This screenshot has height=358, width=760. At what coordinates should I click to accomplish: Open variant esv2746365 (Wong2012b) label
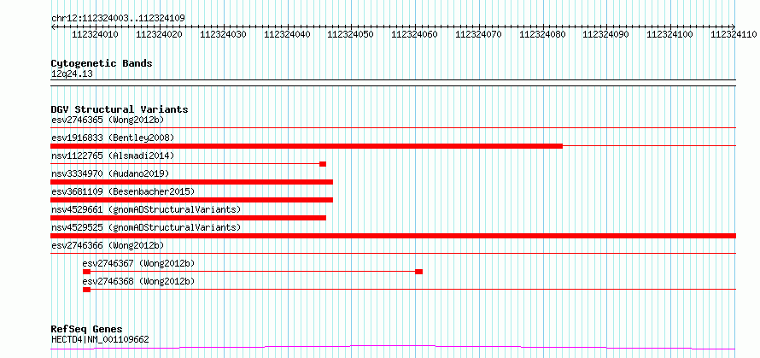tap(108, 120)
